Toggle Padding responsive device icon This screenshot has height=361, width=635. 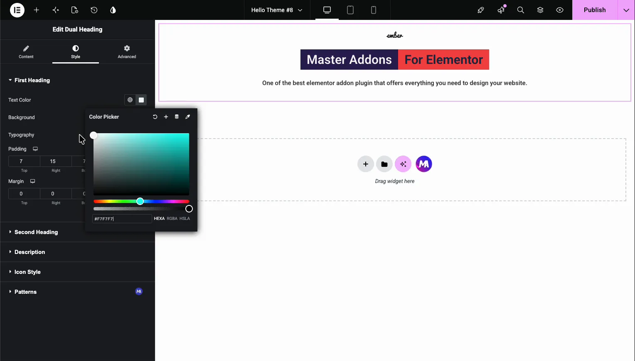[35, 149]
